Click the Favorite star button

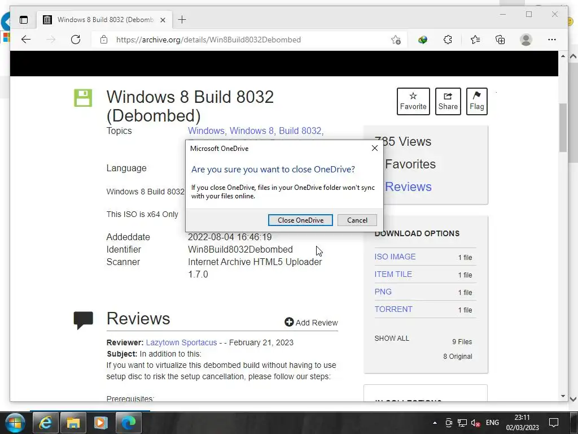(413, 102)
